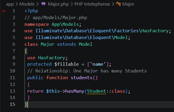Click 'Illuminate\Database\Eloquent\Model' import on line 5
This screenshot has width=174, height=112.
[82, 38]
